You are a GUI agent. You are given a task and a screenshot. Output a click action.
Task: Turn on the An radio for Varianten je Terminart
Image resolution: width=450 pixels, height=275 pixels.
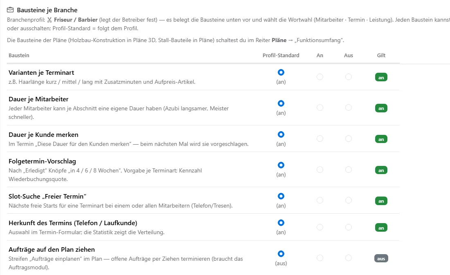coord(320,77)
